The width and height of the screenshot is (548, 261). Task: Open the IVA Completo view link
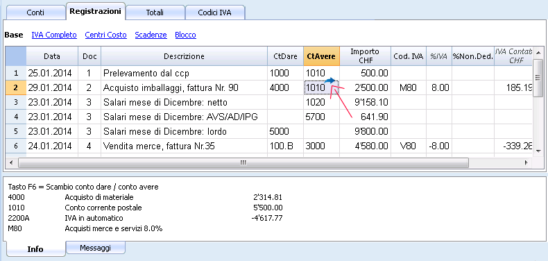[x=54, y=35]
